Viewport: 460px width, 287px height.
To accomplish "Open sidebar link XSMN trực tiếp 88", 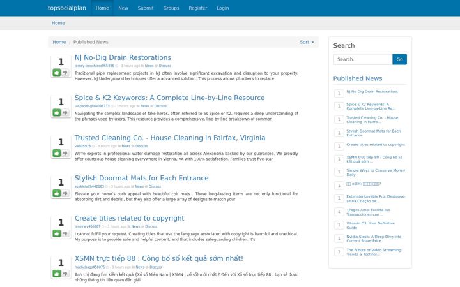I will point(374,159).
